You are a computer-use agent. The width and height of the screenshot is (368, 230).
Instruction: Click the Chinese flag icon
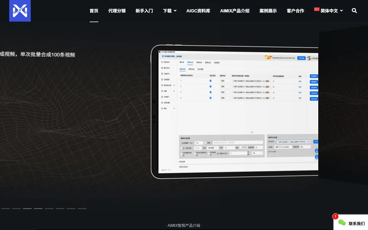[x=317, y=9]
